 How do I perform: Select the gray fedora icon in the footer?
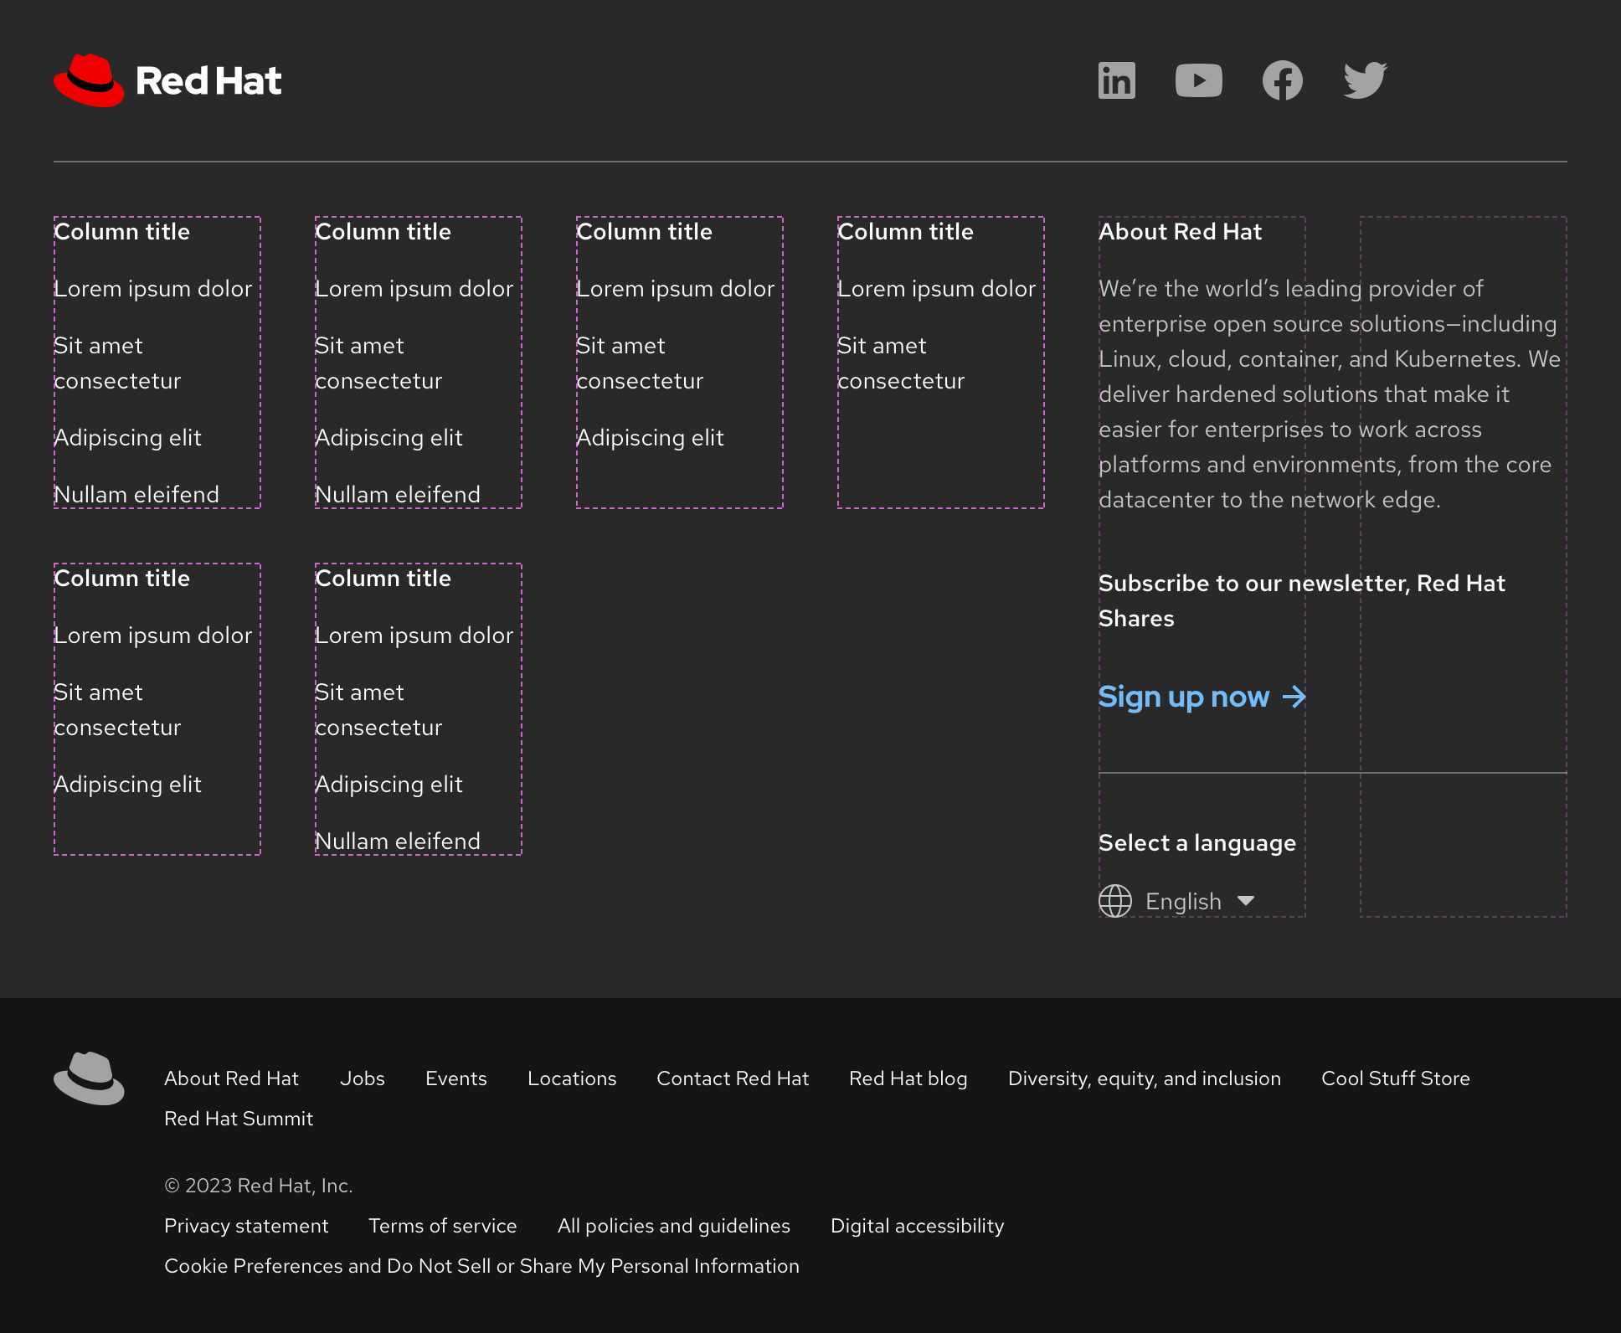(89, 1078)
